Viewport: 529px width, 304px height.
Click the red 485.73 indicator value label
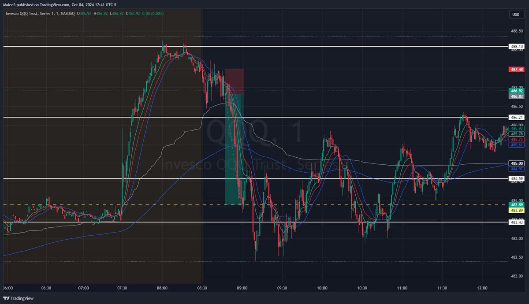[x=516, y=139]
